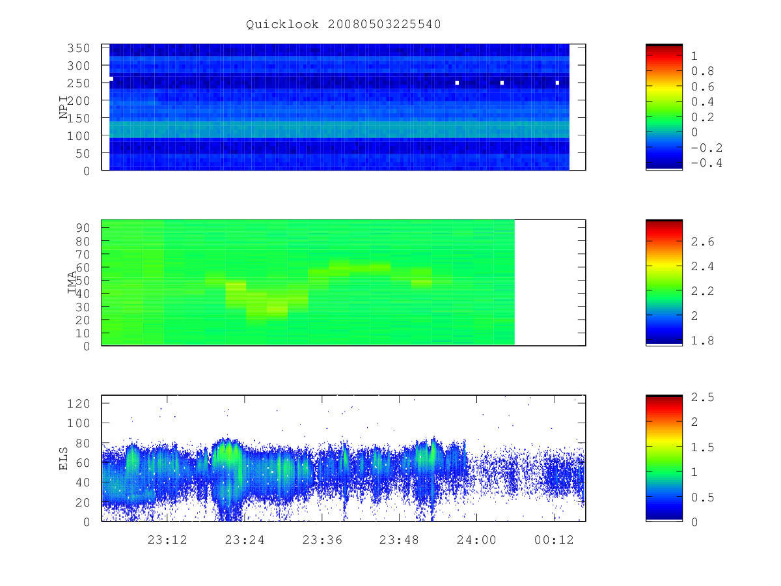Image resolution: width=781 pixels, height=586 pixels.
Task: Click the 0.5 label on ELS colorbar
Action: click(702, 497)
